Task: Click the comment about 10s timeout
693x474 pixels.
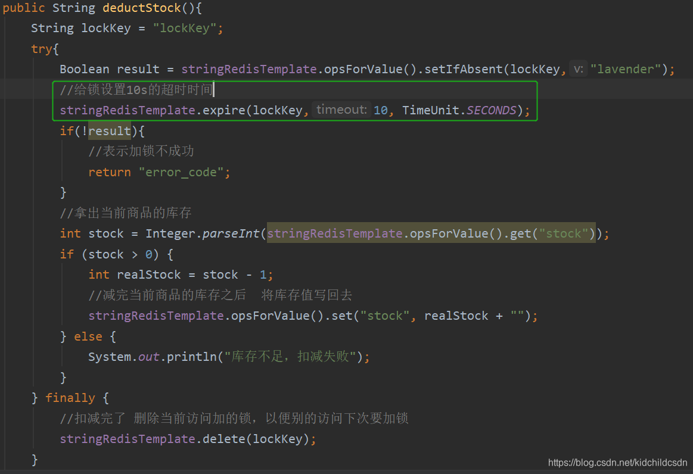Action: [136, 90]
